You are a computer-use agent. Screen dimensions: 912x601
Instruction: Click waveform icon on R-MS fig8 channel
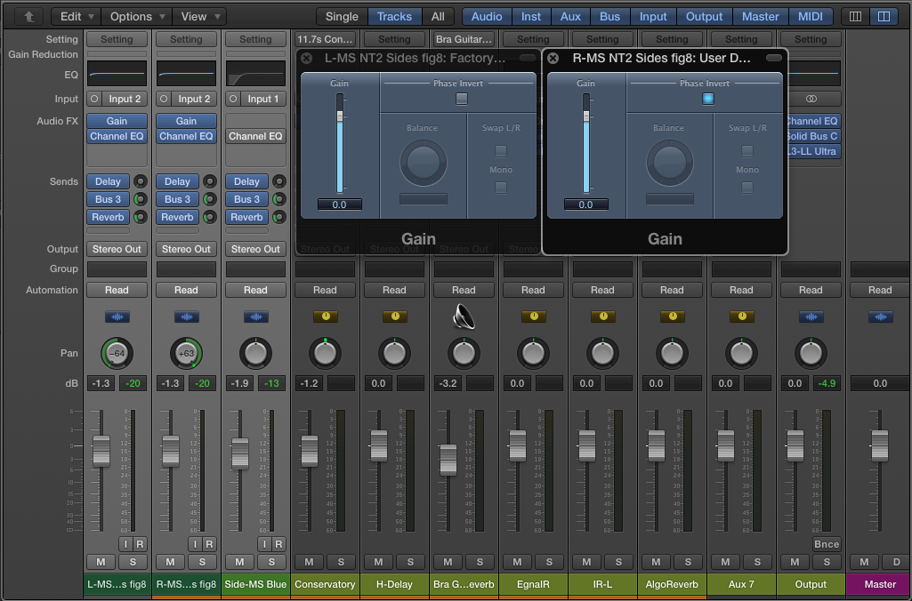click(x=186, y=317)
